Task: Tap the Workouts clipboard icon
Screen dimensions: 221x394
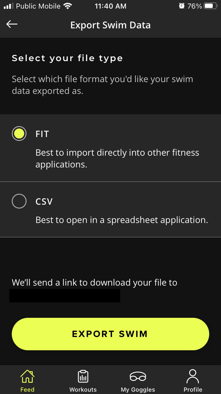Action: click(x=83, y=376)
